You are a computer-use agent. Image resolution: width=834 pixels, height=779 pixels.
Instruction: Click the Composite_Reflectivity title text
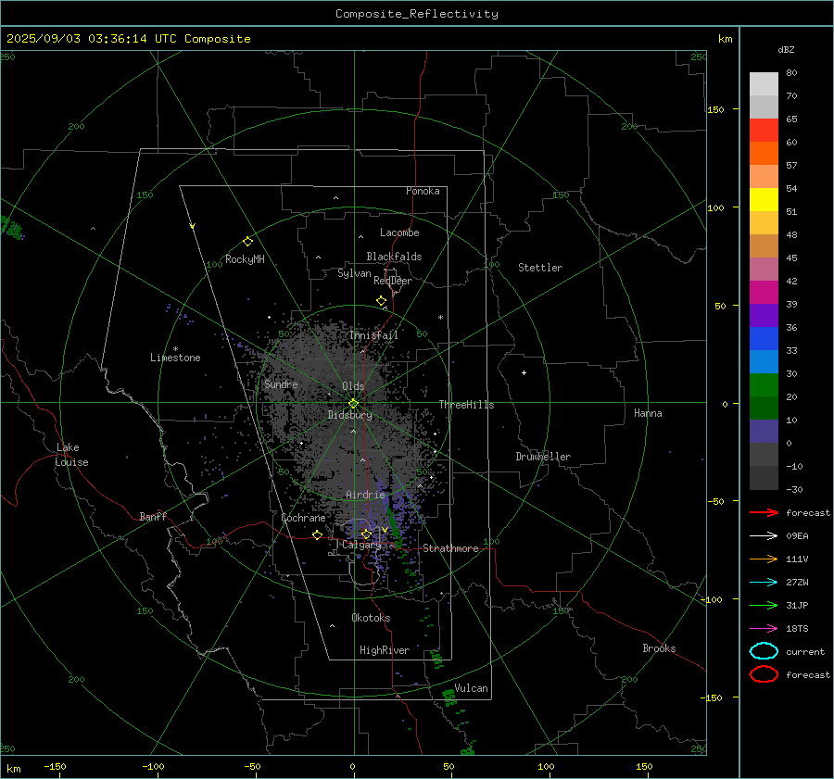pyautogui.click(x=416, y=14)
